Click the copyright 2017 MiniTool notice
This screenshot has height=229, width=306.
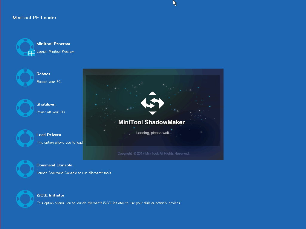tap(153, 154)
